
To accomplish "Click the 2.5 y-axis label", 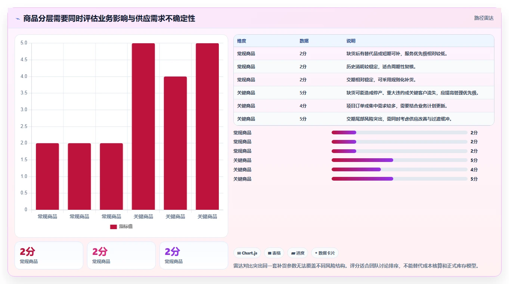I will click(24, 127).
